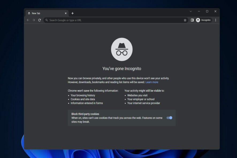Open the side panel icon
The height and width of the screenshot is (158, 237).
[192, 20]
